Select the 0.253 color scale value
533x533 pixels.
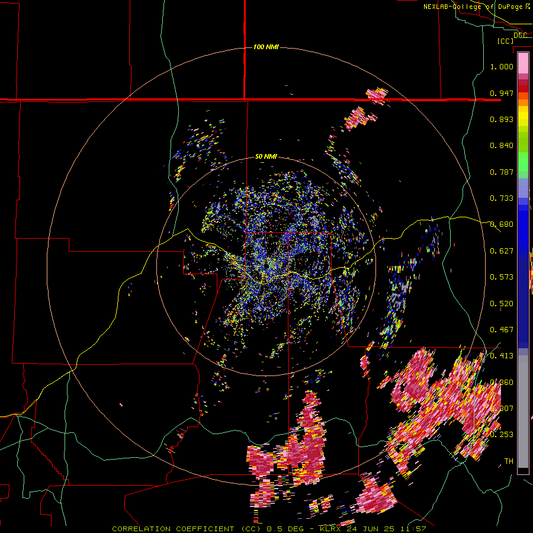click(x=502, y=435)
